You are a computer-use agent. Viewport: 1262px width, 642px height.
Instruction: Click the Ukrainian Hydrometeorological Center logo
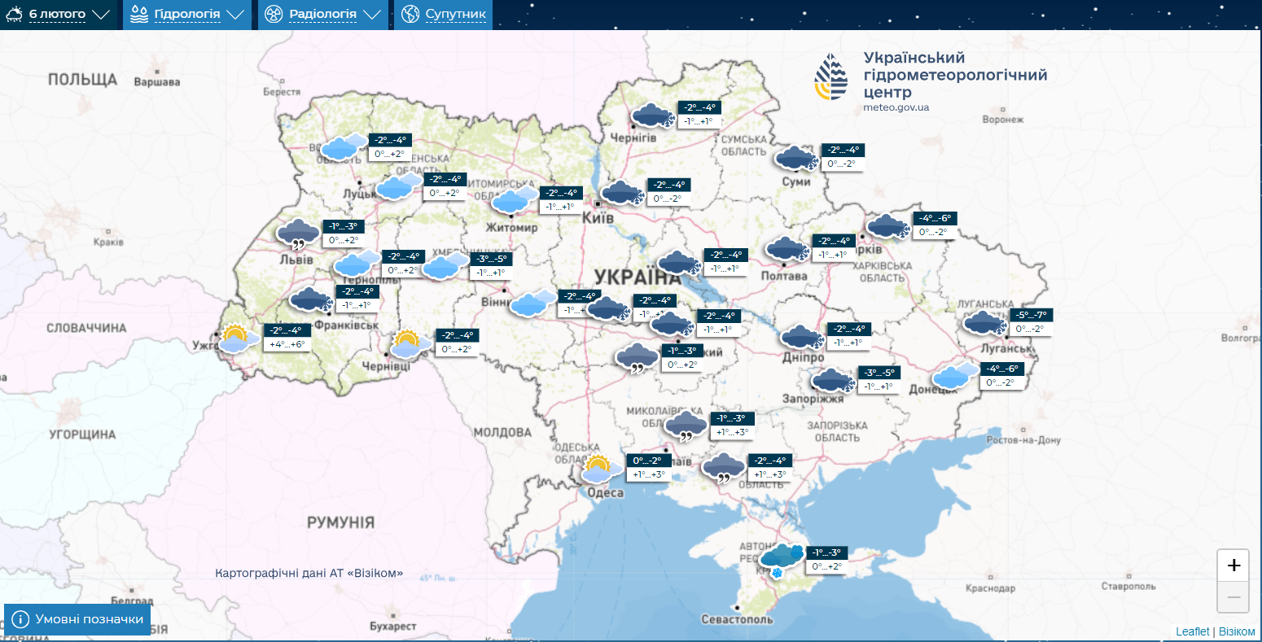[x=831, y=77]
